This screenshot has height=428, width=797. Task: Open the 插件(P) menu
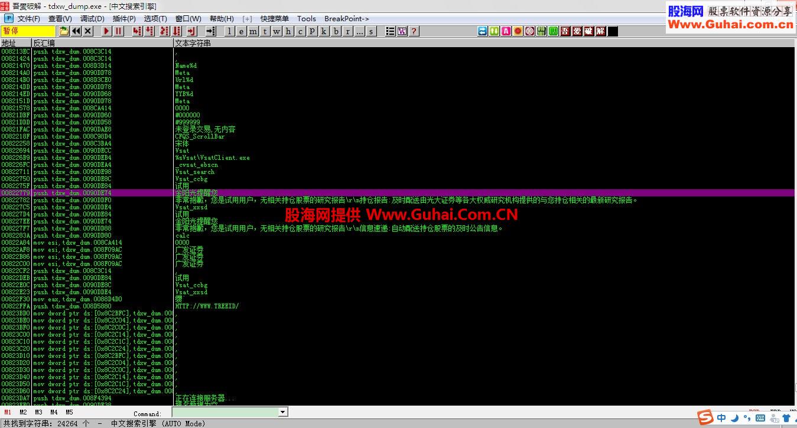(124, 19)
